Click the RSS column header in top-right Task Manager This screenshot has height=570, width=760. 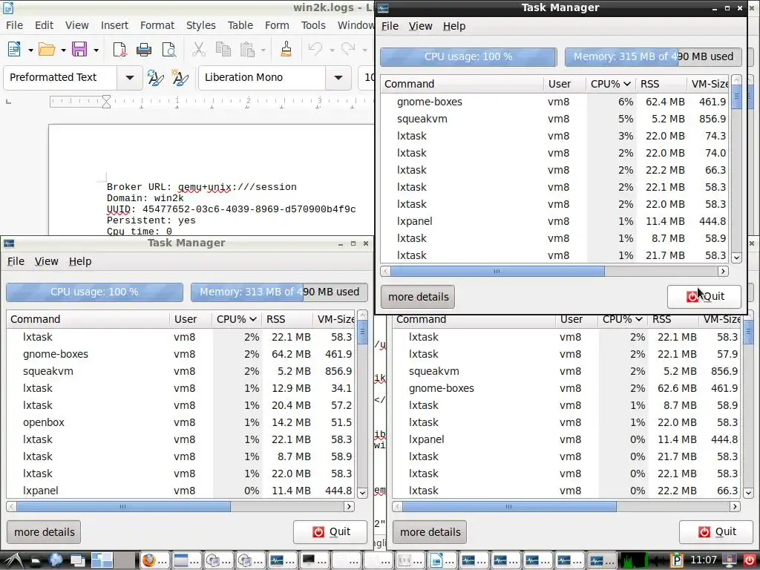pyautogui.click(x=661, y=84)
